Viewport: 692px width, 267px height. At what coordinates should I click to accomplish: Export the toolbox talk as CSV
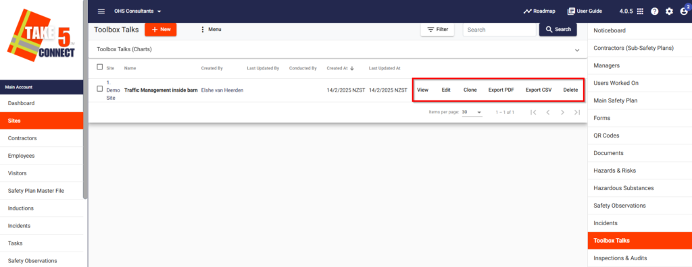(539, 90)
